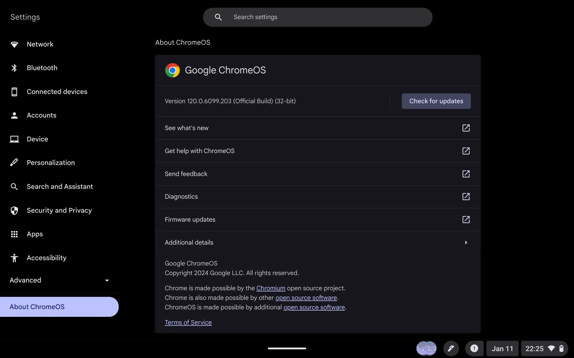The width and height of the screenshot is (574, 358).
Task: Click the Search settings input field
Action: coord(317,17)
